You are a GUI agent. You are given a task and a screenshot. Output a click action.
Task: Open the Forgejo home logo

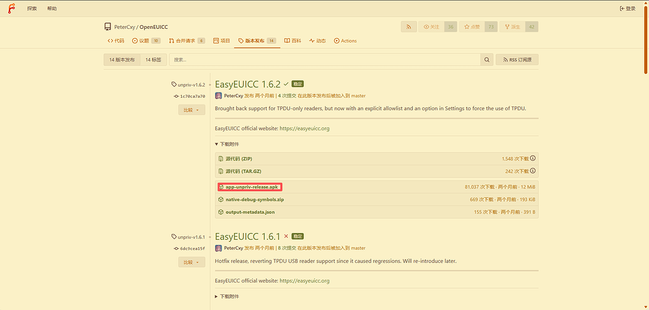tap(11, 8)
